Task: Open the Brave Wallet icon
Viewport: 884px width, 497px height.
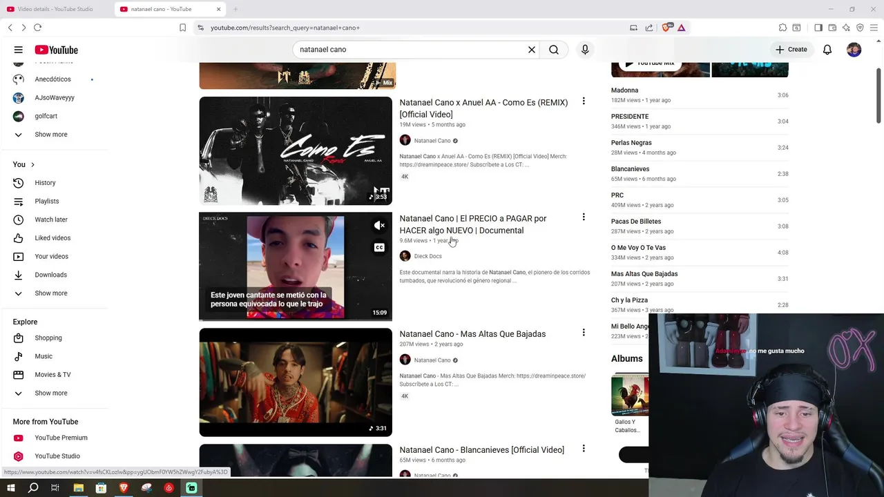Action: [832, 28]
